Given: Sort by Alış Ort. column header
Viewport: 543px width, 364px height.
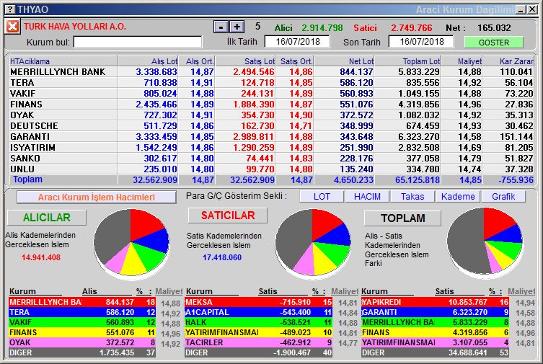Looking at the screenshot, I should tap(197, 61).
